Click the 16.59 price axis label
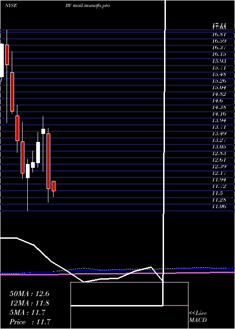 click(219, 41)
